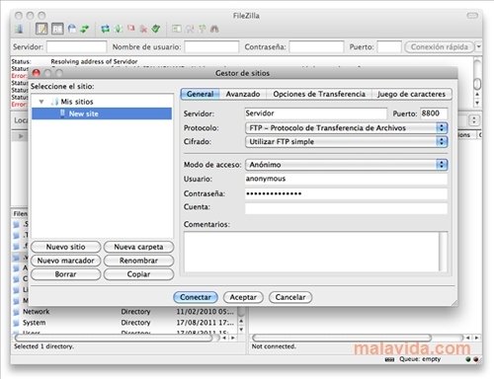
Task: Click the Mis sitios folder icon
Action: tap(54, 102)
